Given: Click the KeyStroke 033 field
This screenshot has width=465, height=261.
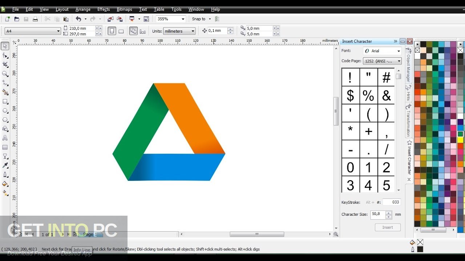Looking at the screenshot, I should click(x=392, y=202).
